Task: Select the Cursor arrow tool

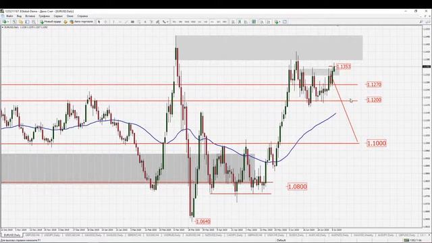Action: coord(99,22)
